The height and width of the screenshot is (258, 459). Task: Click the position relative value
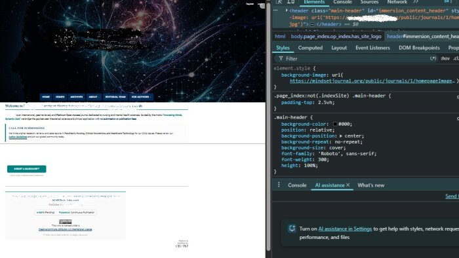coord(320,130)
